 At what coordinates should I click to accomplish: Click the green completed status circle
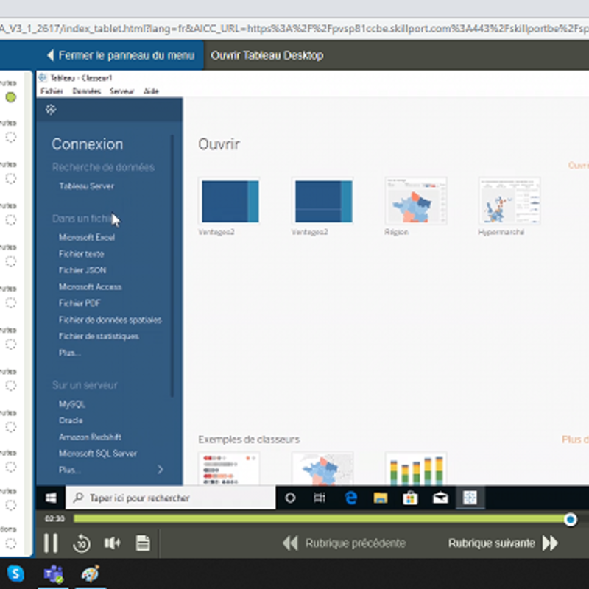[x=11, y=97]
